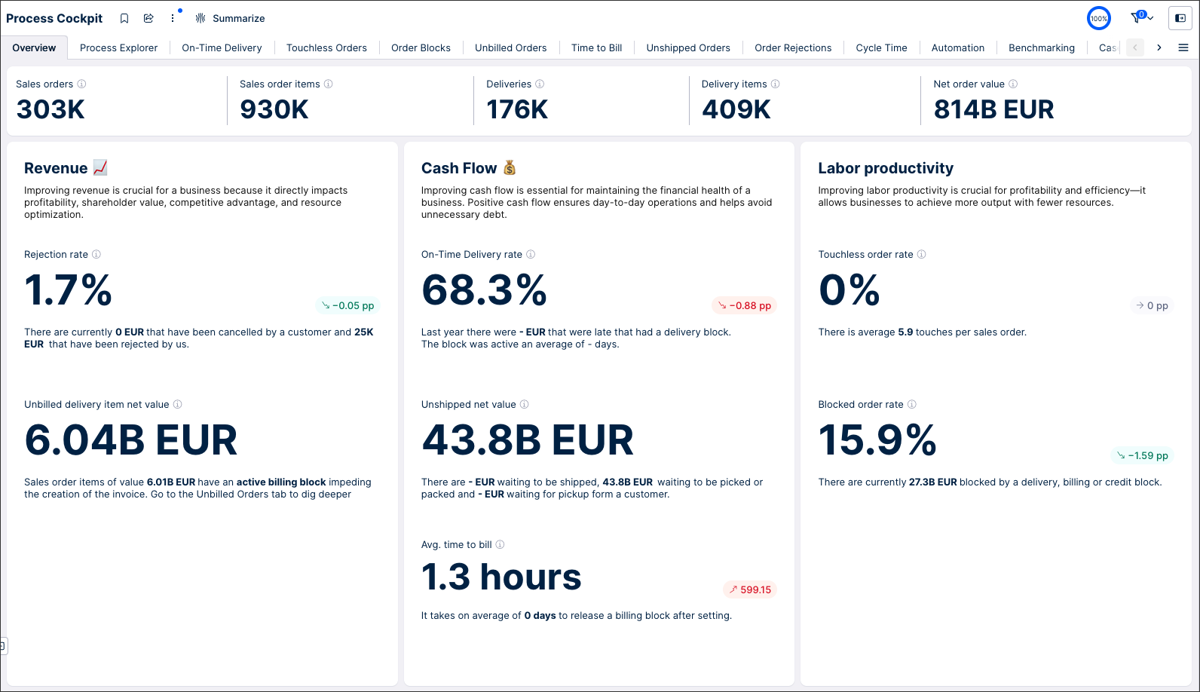Click the 303K Sales orders value

point(51,109)
